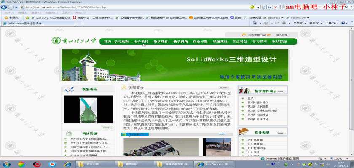Click the Read mail toolbar icon

277,23
